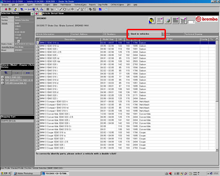
Task: Click the red diamond icon in the main toolbar
Action: coord(6,9)
